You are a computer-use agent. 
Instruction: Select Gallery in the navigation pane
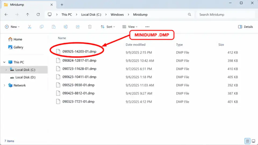16,47
